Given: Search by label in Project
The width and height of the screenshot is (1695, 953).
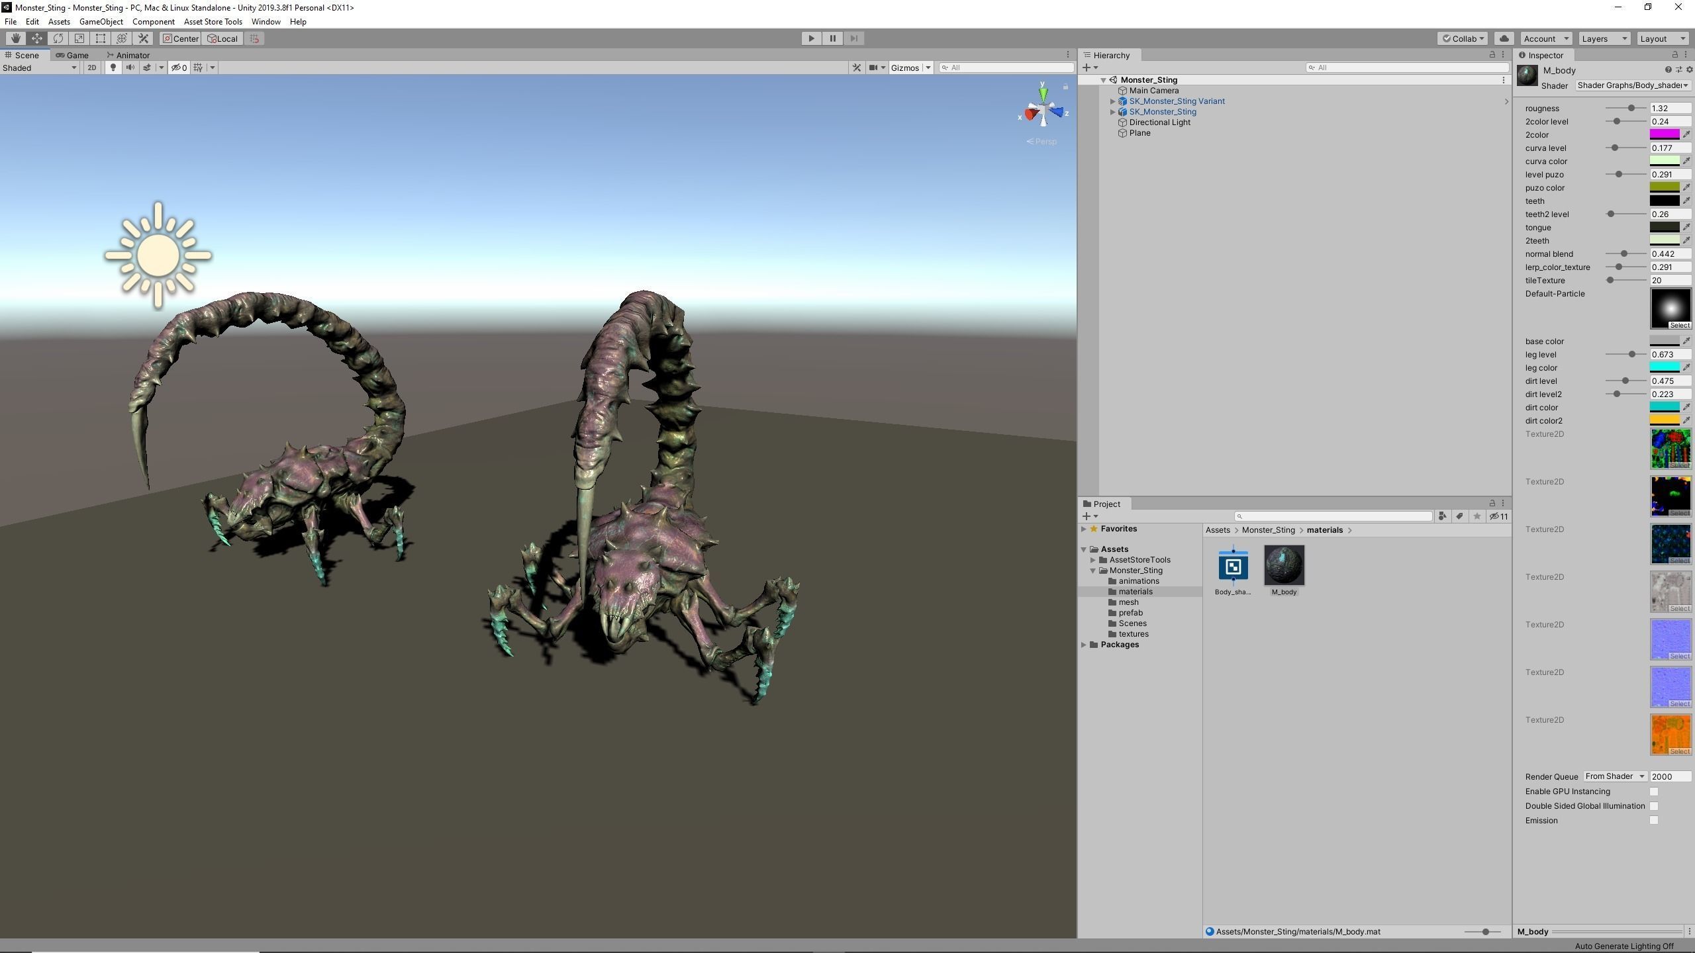Looking at the screenshot, I should [1459, 516].
